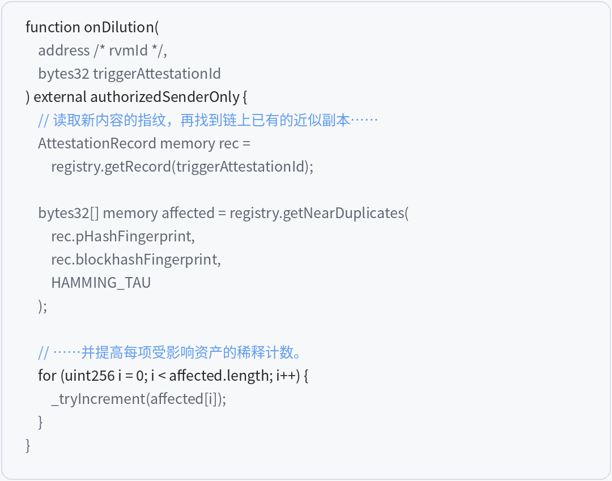Viewport: 612px width, 481px height.
Task: Click the HAMMING_TAU constant
Action: (x=101, y=283)
